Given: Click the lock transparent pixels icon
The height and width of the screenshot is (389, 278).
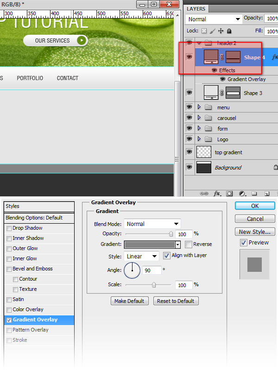Looking at the screenshot, I should pyautogui.click(x=204, y=31).
